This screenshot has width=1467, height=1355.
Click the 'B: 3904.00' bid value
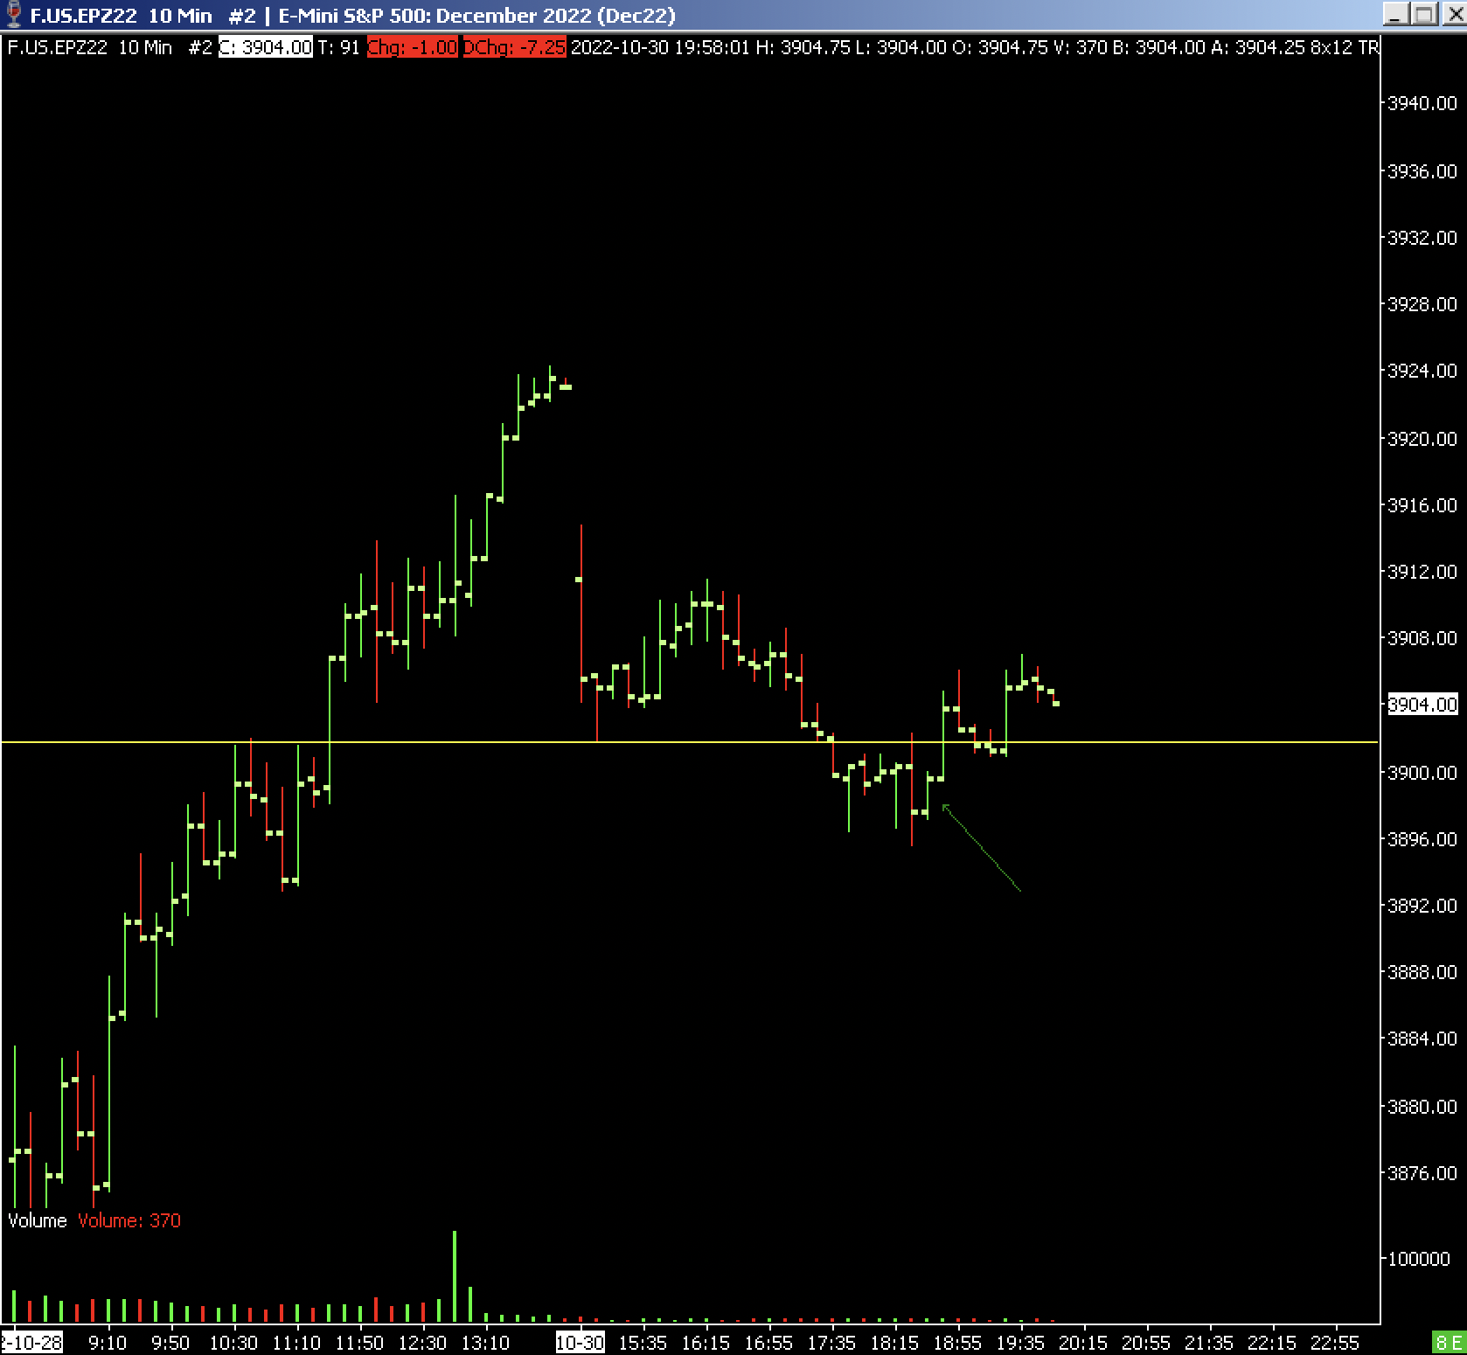click(1158, 47)
